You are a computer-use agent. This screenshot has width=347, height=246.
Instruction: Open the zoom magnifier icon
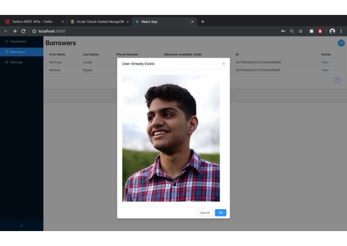point(292,31)
